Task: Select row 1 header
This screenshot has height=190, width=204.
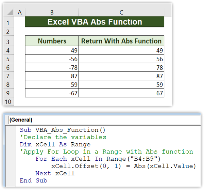Action: click(8, 22)
